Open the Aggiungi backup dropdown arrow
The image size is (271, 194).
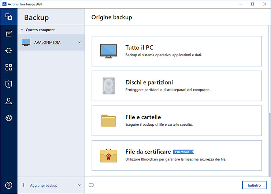pyautogui.click(x=79, y=185)
